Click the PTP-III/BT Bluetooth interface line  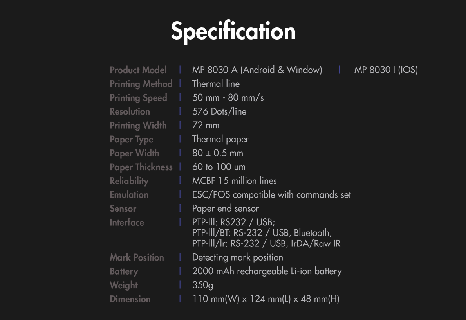point(262,233)
